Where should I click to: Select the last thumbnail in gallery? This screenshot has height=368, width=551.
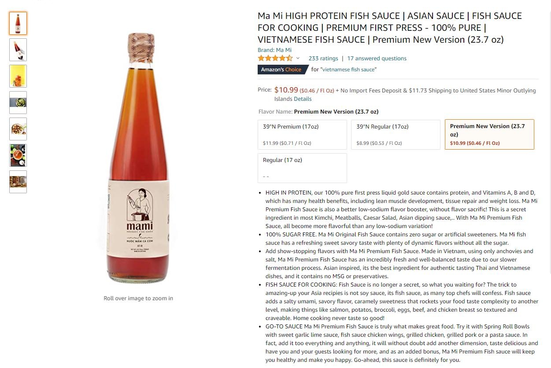click(x=18, y=182)
